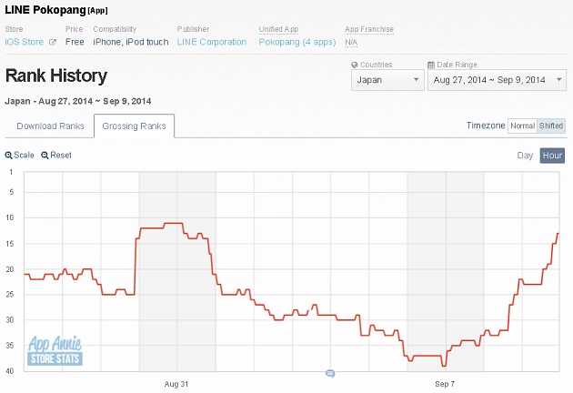This screenshot has height=393, width=573.
Task: Click the iPhone, iPod touch compatibility text
Action: 131,42
